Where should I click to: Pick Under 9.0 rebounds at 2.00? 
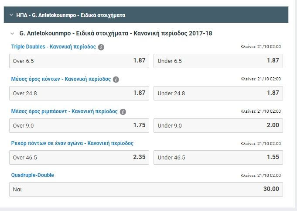click(218, 125)
